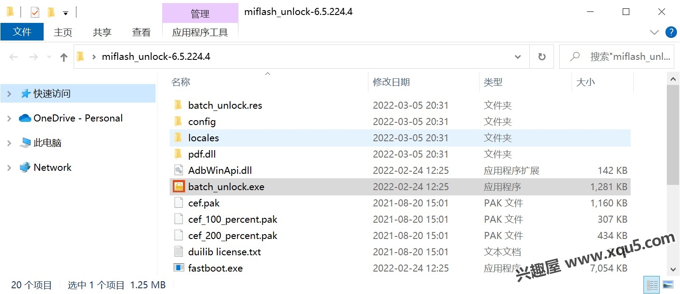
Task: Click the 142 KB size cell
Action: 613,170
